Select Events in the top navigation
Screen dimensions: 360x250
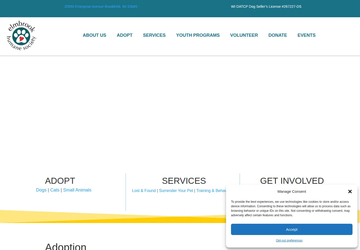(x=306, y=35)
